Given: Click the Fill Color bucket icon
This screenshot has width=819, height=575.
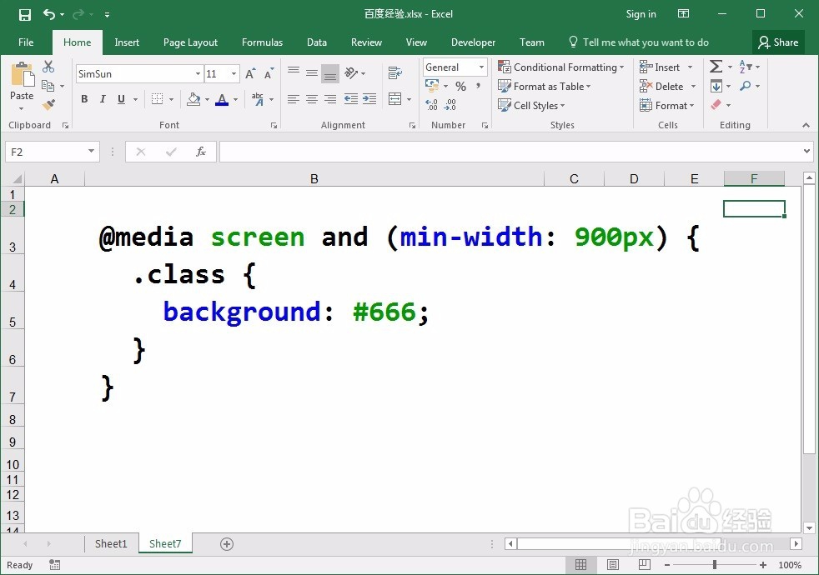Looking at the screenshot, I should pyautogui.click(x=193, y=99).
